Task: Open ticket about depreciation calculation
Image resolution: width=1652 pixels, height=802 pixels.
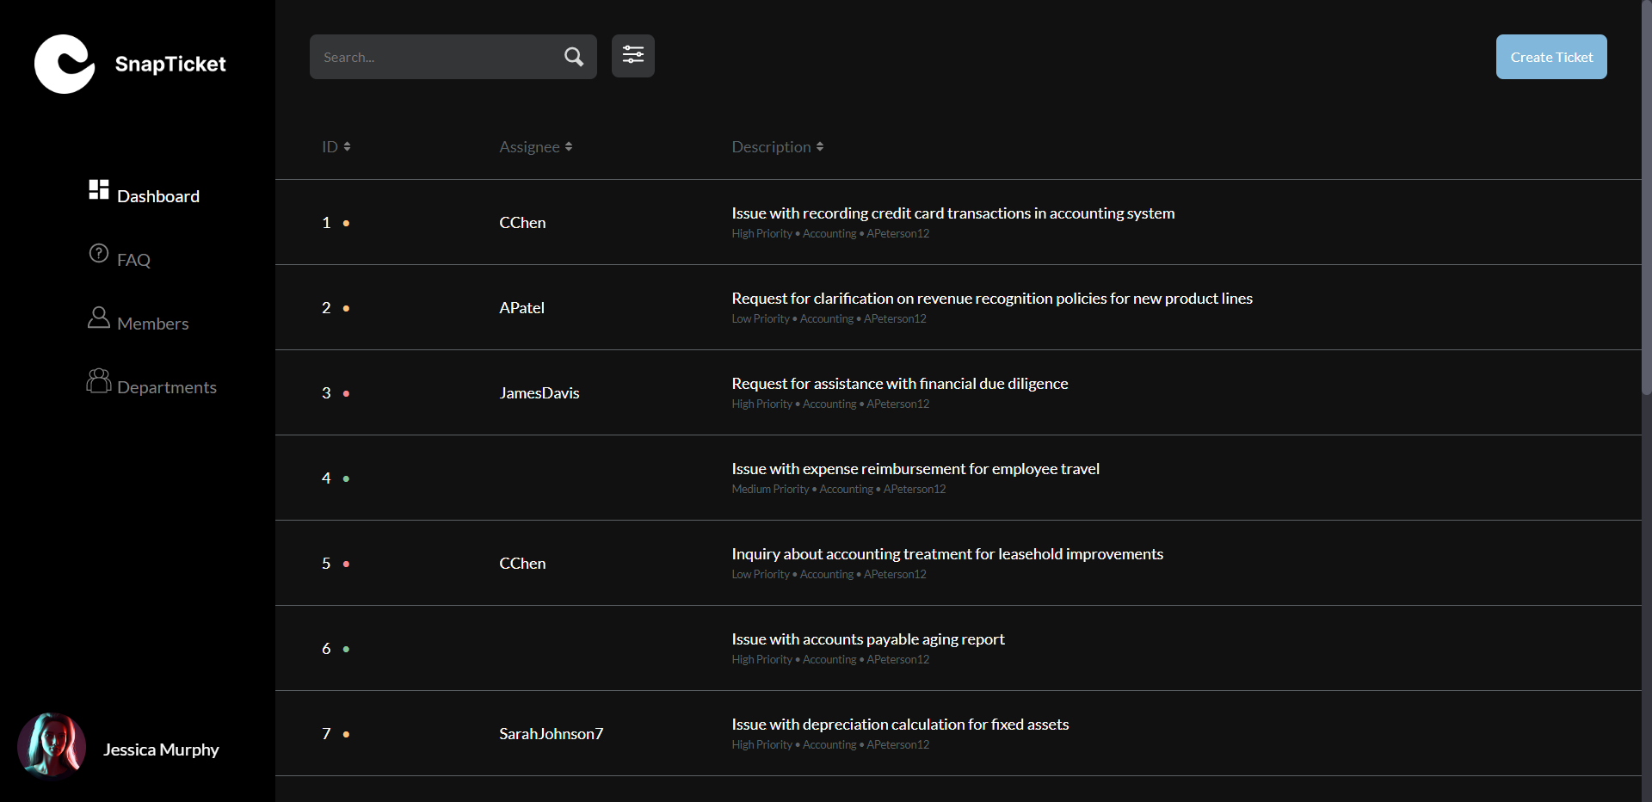Action: point(900,725)
